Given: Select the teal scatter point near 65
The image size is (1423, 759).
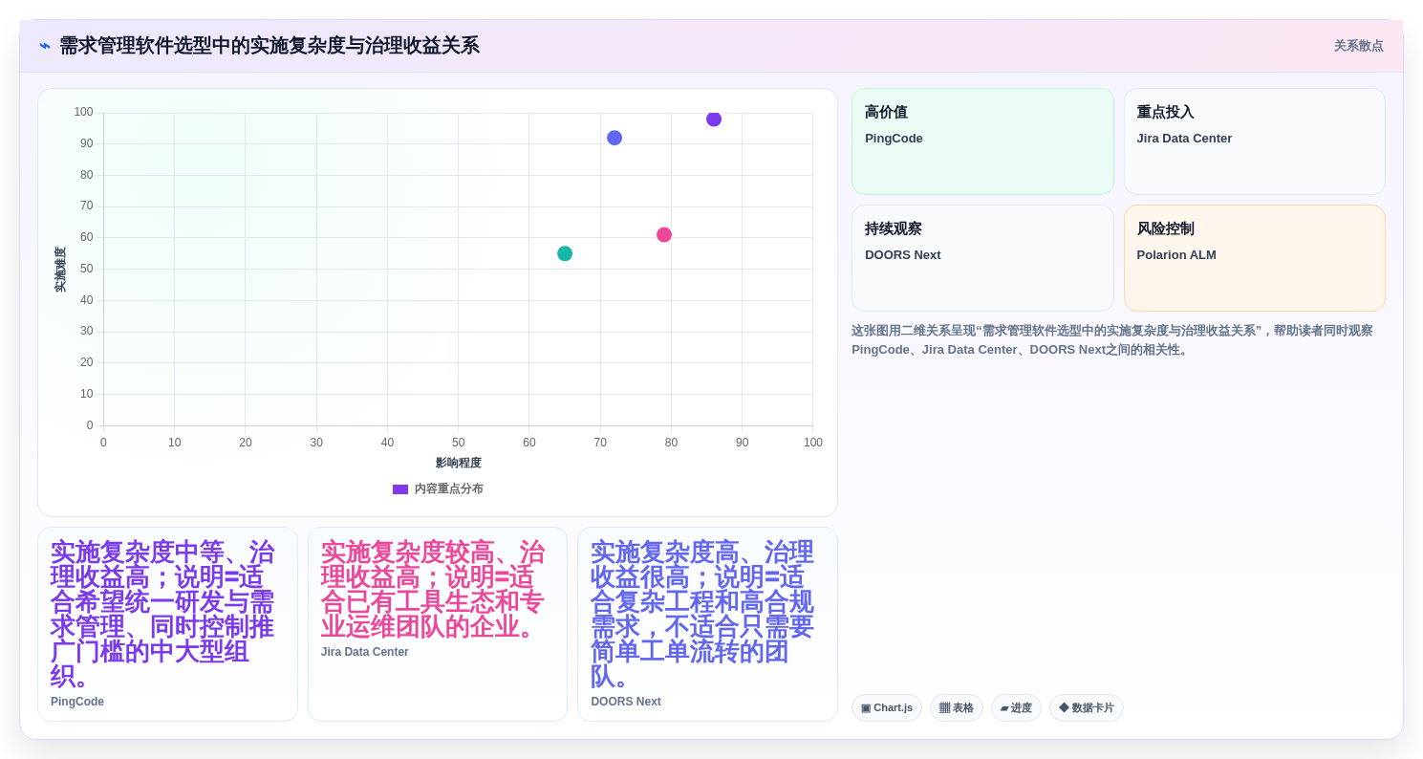Looking at the screenshot, I should coord(565,253).
